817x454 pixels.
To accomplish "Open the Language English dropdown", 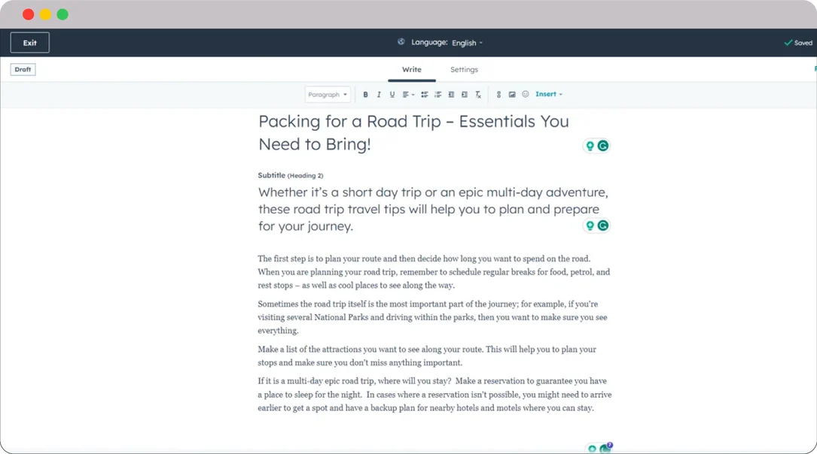I will pos(468,43).
